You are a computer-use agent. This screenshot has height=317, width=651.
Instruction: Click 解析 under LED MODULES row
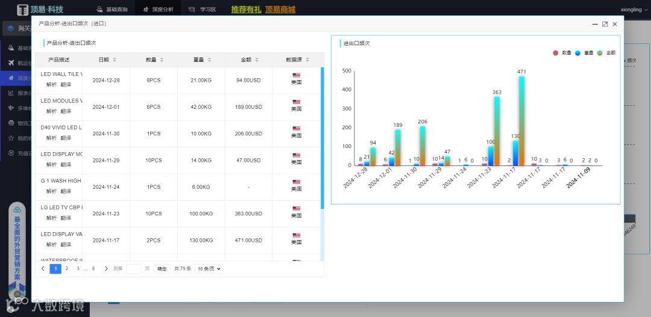(51, 111)
